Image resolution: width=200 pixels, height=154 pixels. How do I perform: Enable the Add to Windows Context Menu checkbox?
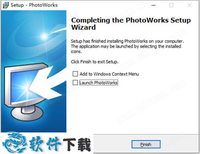75,74
